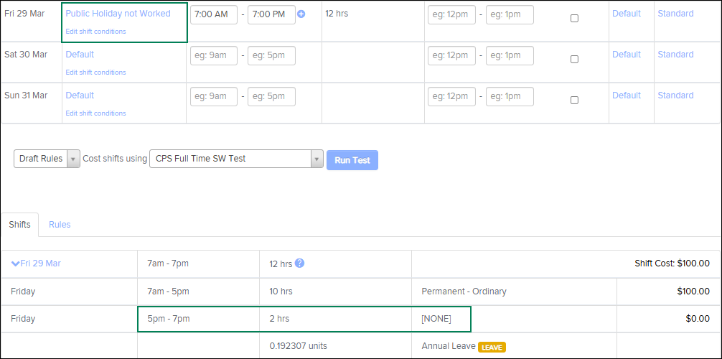Tick the checkbox in Sun 31 Mar row
722x359 pixels.
click(x=574, y=101)
